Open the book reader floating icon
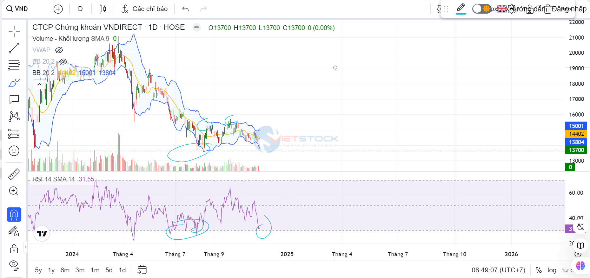The width and height of the screenshot is (590, 278). click(x=580, y=246)
